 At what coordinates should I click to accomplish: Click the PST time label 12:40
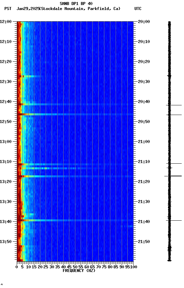pyautogui.click(x=6, y=102)
